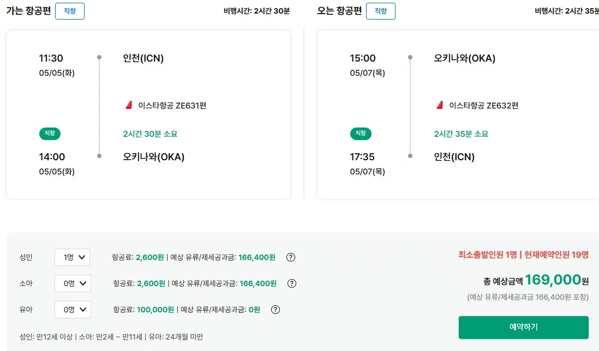The width and height of the screenshot is (599, 351).
Task: Click the green 직항 badge on the departing flight
Action: (x=50, y=134)
